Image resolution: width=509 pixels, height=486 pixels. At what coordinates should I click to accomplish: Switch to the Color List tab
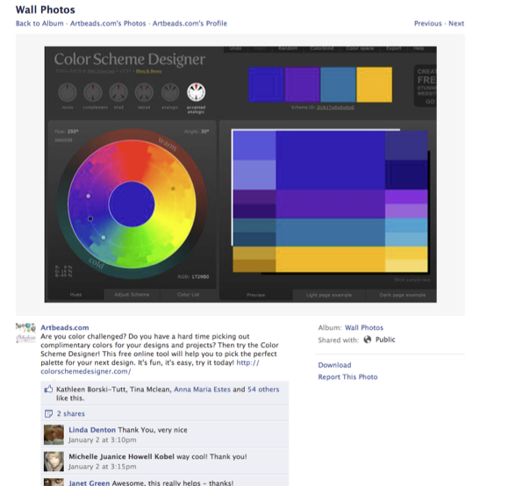pos(189,295)
